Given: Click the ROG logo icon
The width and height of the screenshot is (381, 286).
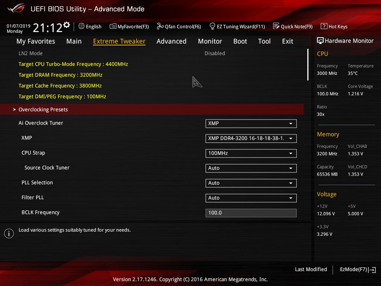Looking at the screenshot, I should [x=16, y=8].
